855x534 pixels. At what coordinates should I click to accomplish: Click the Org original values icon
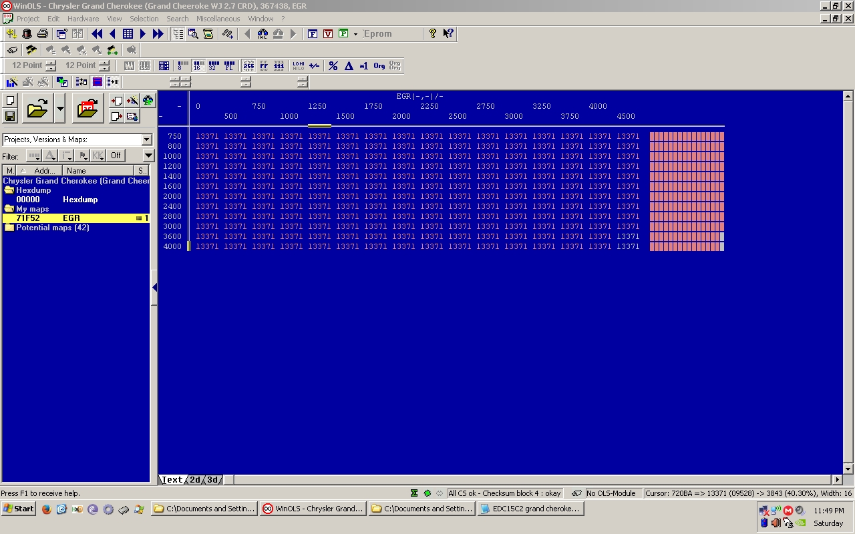(x=379, y=65)
